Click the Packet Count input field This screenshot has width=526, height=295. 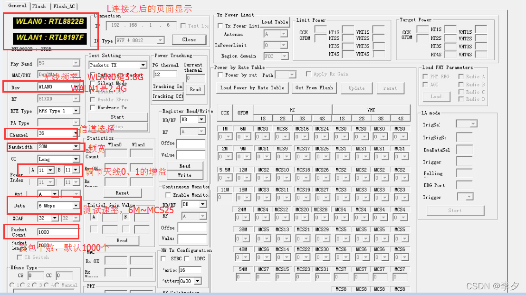pos(57,232)
